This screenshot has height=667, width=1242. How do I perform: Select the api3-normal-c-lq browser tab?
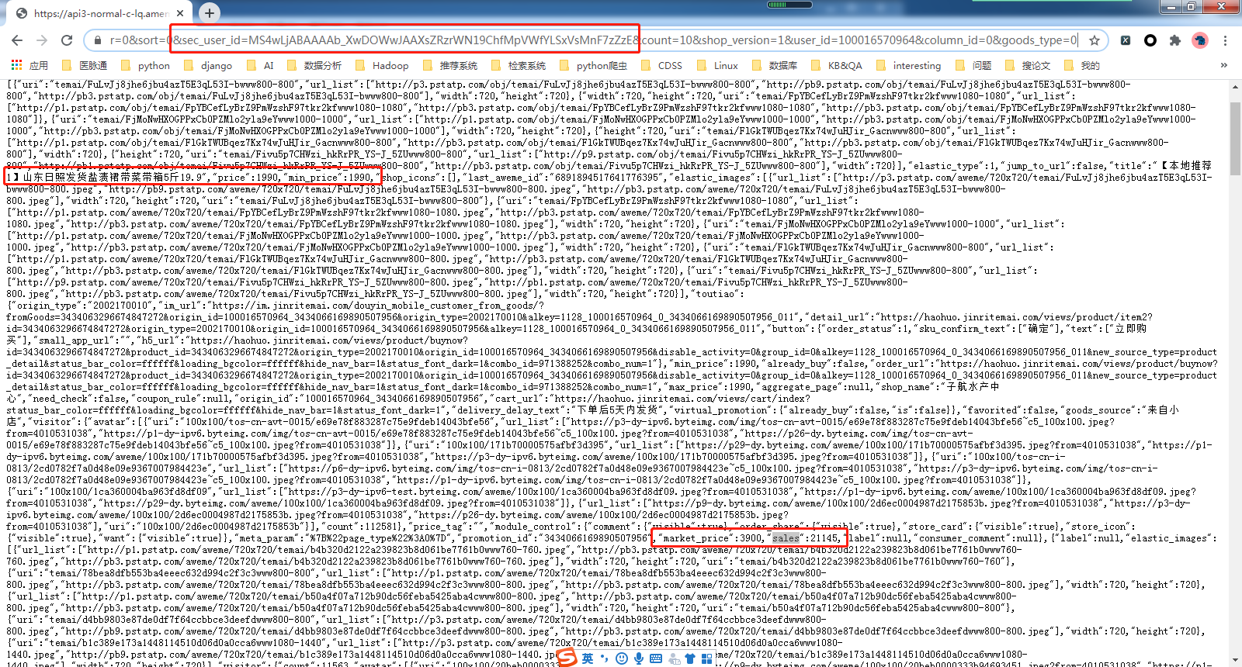pos(101,13)
